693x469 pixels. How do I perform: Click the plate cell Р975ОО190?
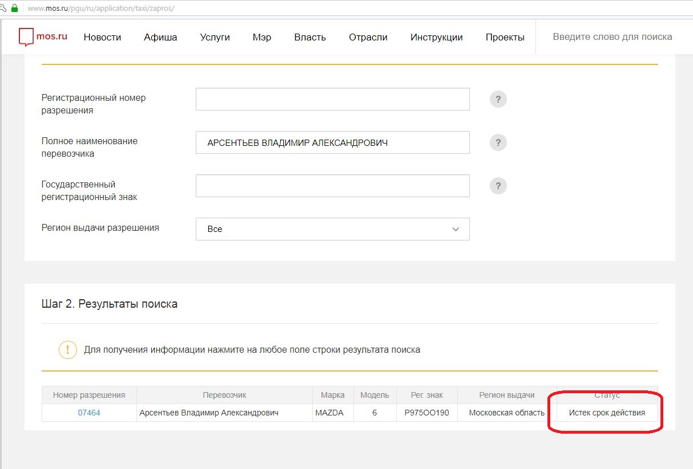click(x=426, y=413)
